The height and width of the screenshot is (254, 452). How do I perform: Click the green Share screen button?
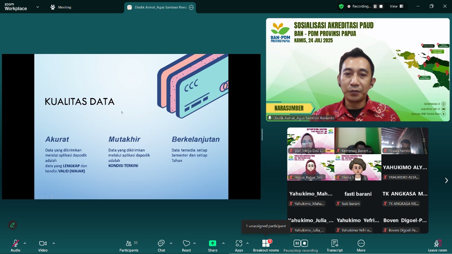tap(213, 246)
